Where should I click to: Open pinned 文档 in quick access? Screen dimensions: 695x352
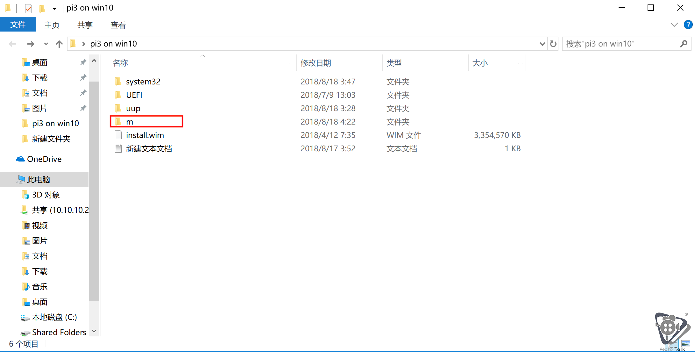coord(39,93)
